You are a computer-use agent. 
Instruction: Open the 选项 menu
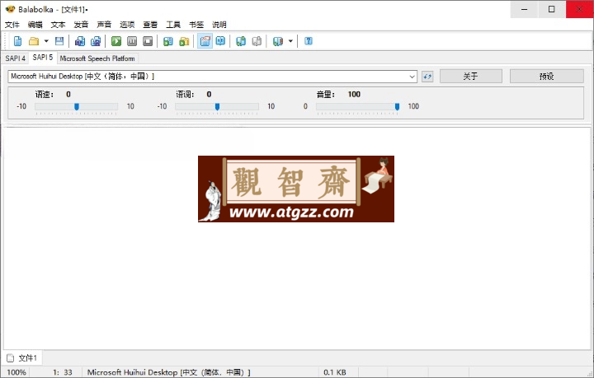(x=127, y=25)
